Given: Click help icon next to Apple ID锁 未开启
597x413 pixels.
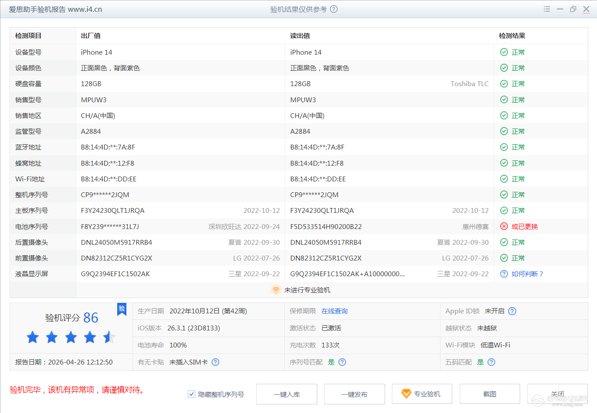Looking at the screenshot, I should tap(512, 311).
